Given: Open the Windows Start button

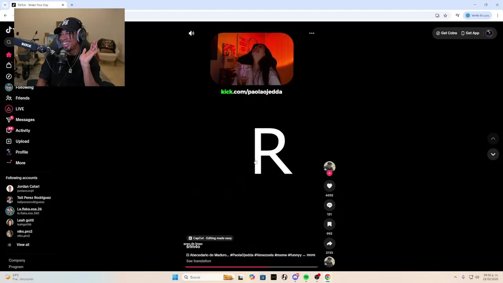Looking at the screenshot, I should tap(175, 277).
